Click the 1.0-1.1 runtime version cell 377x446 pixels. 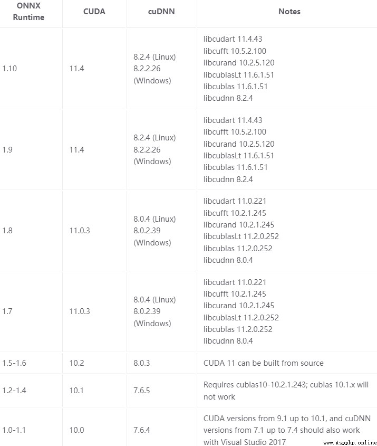pyautogui.click(x=14, y=430)
